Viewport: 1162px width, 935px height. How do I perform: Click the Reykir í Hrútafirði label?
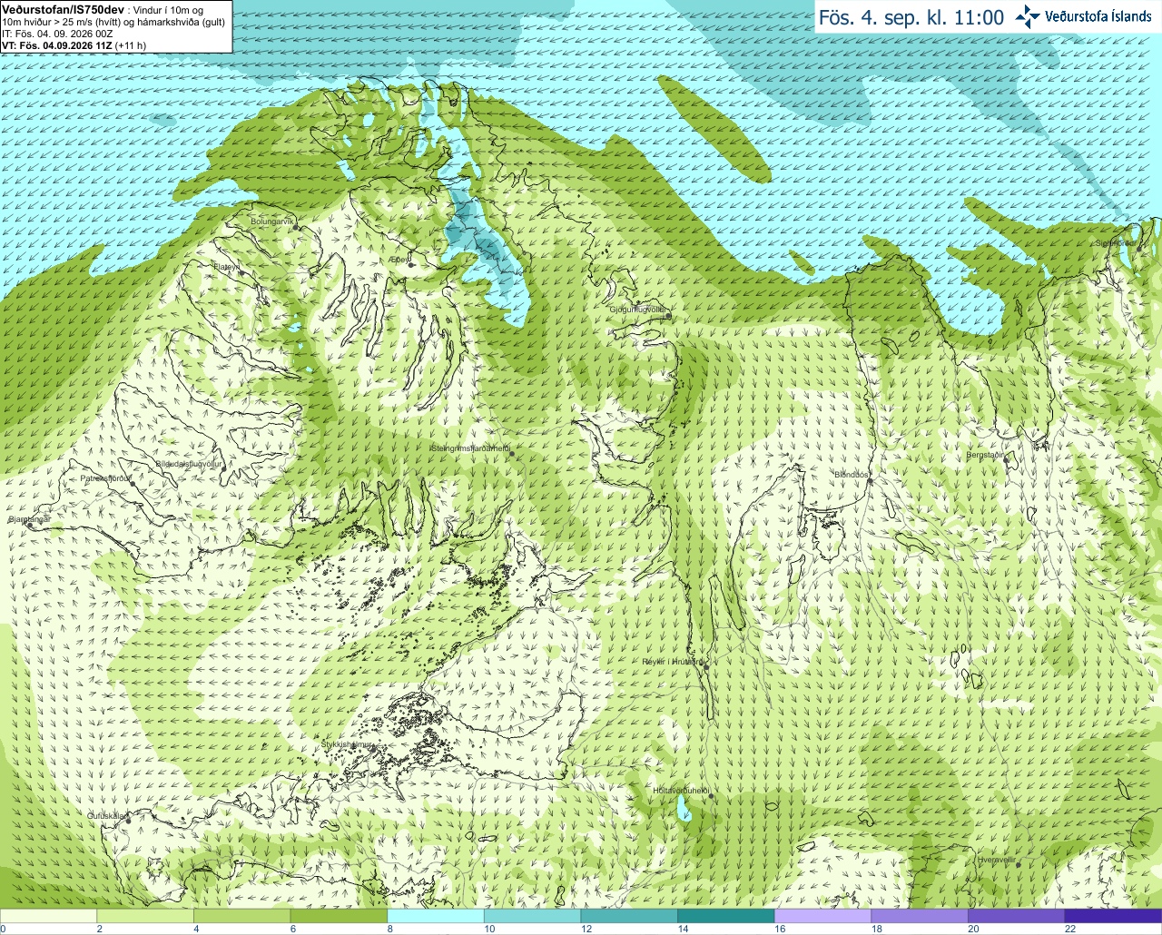[x=673, y=662]
